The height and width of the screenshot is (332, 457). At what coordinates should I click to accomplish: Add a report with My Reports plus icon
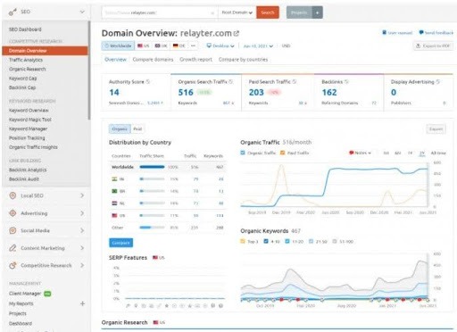[x=82, y=303]
